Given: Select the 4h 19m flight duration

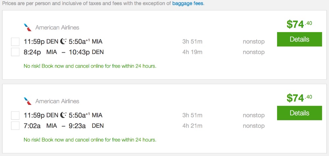Looking at the screenshot, I should (192, 52).
